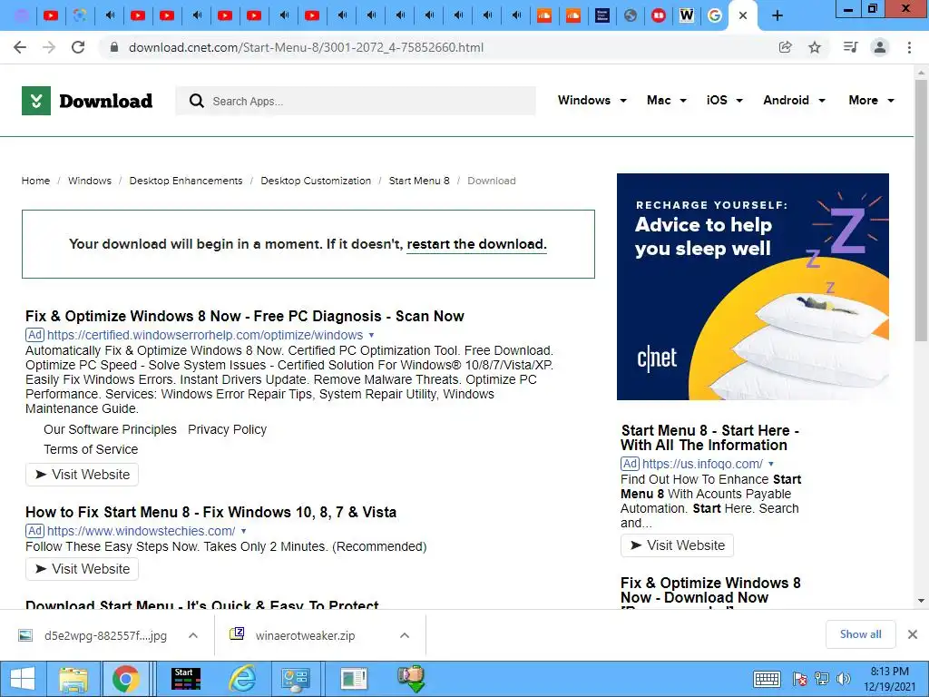Image resolution: width=929 pixels, height=697 pixels.
Task: Click Visit Website under windowstechies ad
Action: point(82,569)
